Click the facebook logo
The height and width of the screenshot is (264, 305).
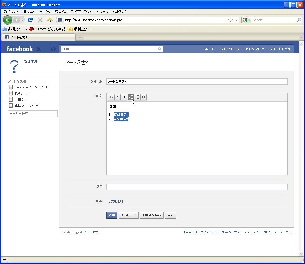[x=20, y=49]
